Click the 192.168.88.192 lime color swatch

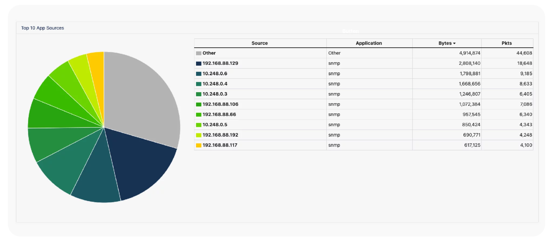[198, 135]
